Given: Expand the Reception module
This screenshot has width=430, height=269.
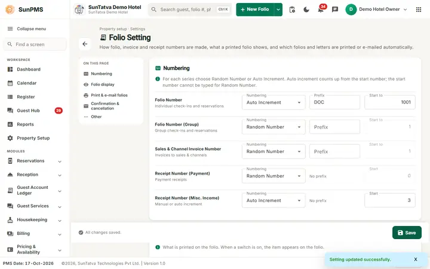Looking at the screenshot, I should 60,175.
